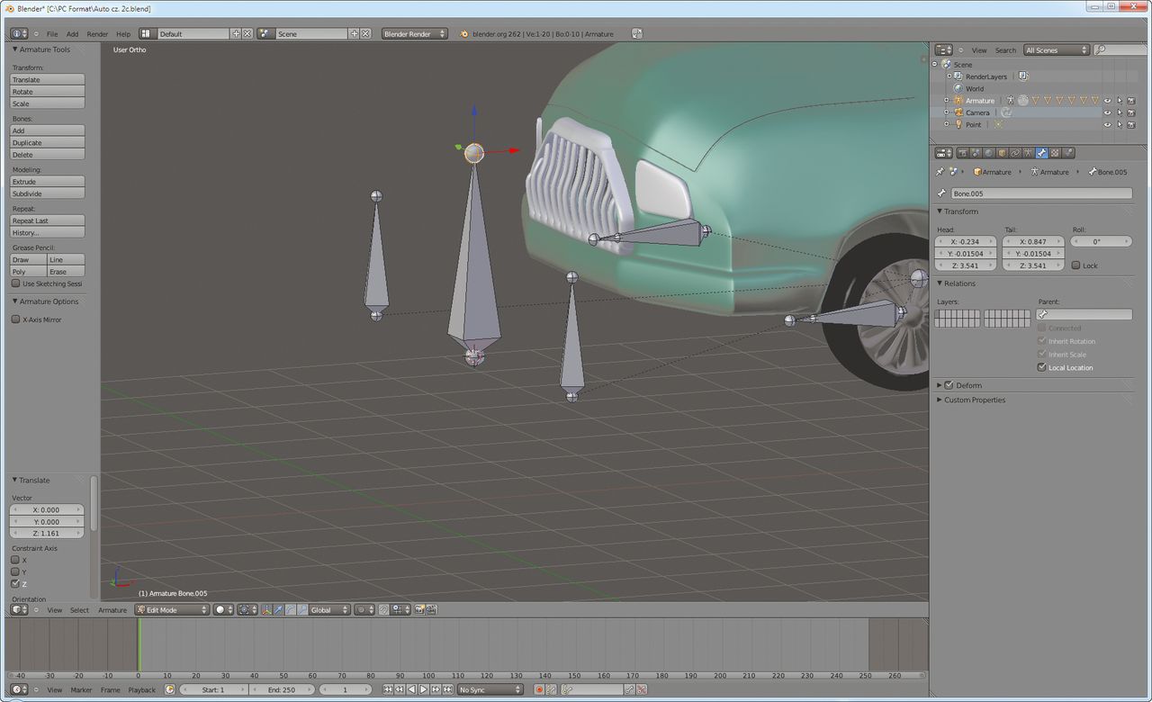Pin the properties context with pushpin
This screenshot has width=1152, height=702.
(x=940, y=171)
